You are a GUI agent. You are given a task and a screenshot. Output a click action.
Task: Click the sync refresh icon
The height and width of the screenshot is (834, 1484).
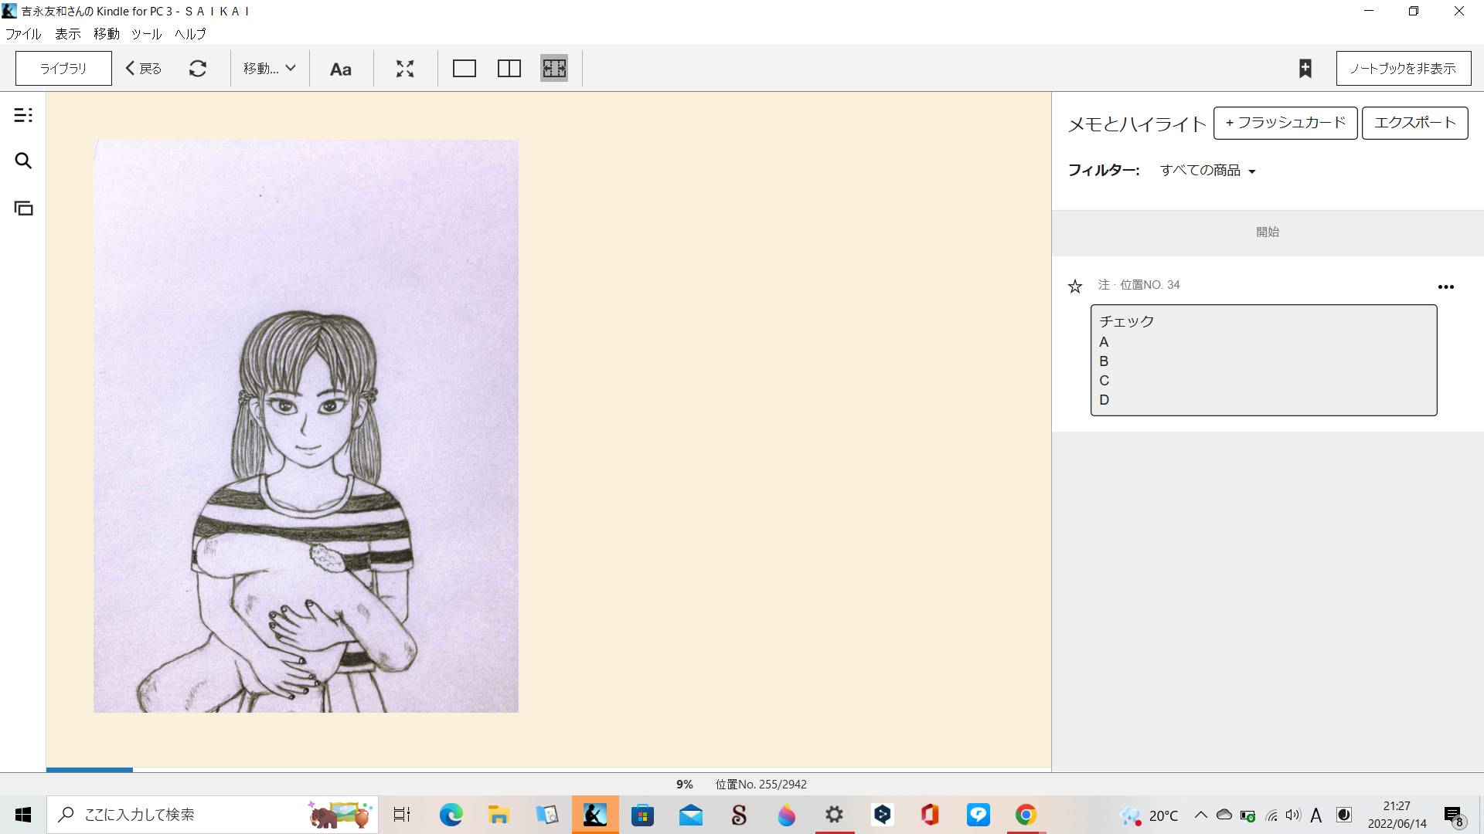click(198, 69)
